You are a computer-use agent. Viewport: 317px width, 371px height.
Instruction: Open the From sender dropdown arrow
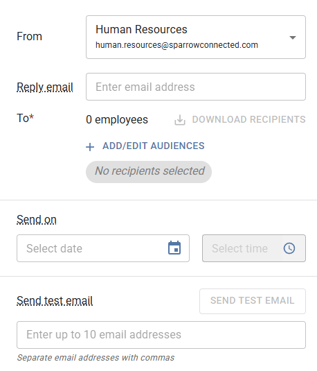293,37
